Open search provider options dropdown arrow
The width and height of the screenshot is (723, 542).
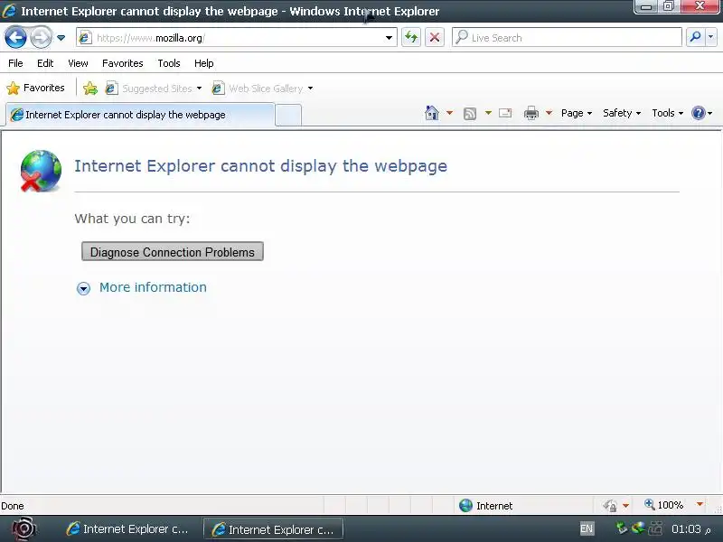pos(711,37)
